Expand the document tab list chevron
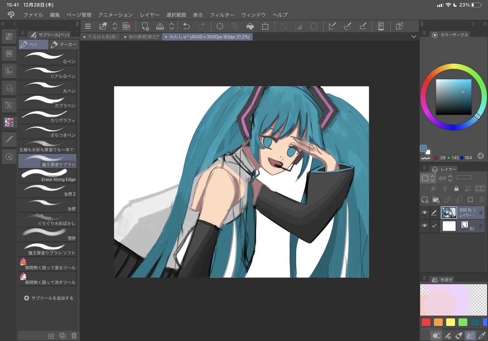 pyautogui.click(x=414, y=37)
